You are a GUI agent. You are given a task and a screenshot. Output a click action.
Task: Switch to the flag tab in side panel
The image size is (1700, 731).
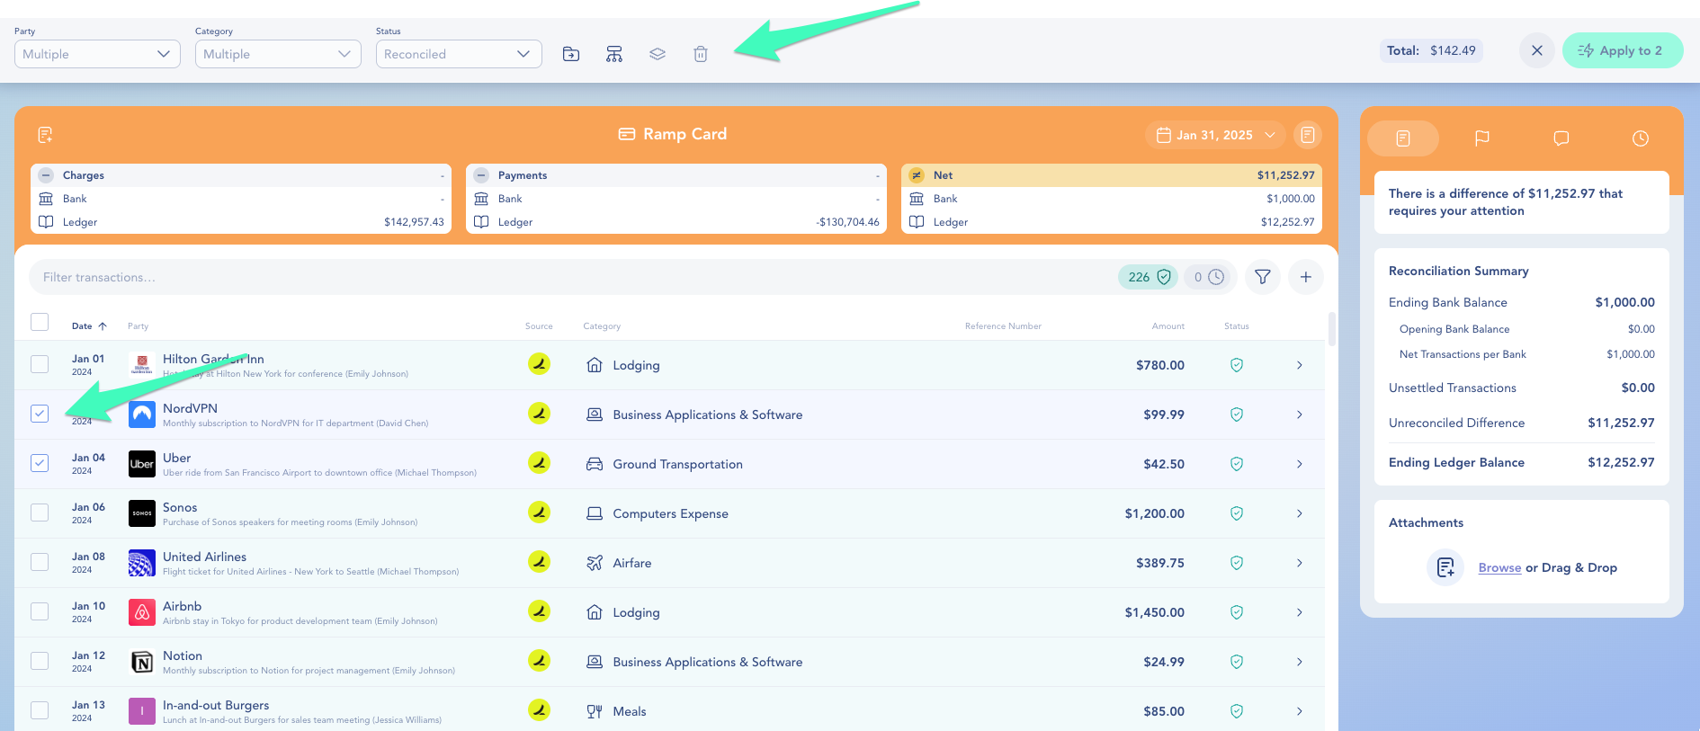tap(1482, 138)
